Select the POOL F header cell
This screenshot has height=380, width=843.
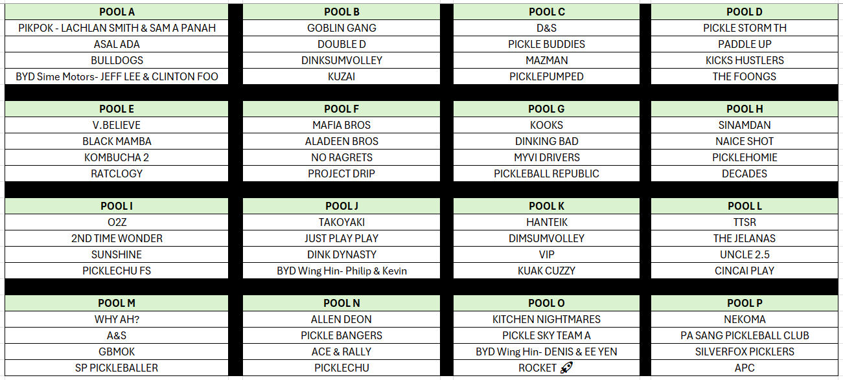tap(341, 109)
